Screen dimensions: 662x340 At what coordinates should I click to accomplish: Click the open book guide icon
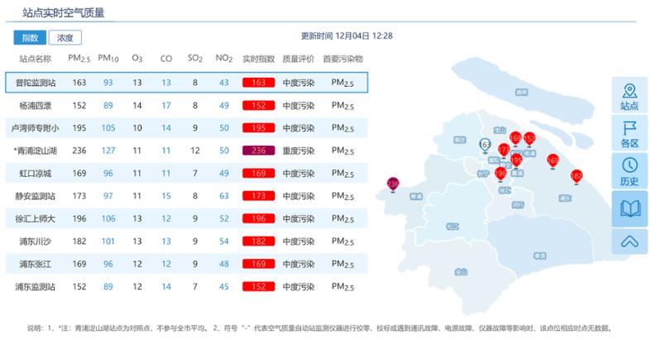click(630, 208)
